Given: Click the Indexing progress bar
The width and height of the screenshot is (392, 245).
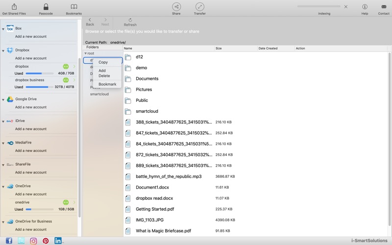Looking at the screenshot, I should point(318,6).
